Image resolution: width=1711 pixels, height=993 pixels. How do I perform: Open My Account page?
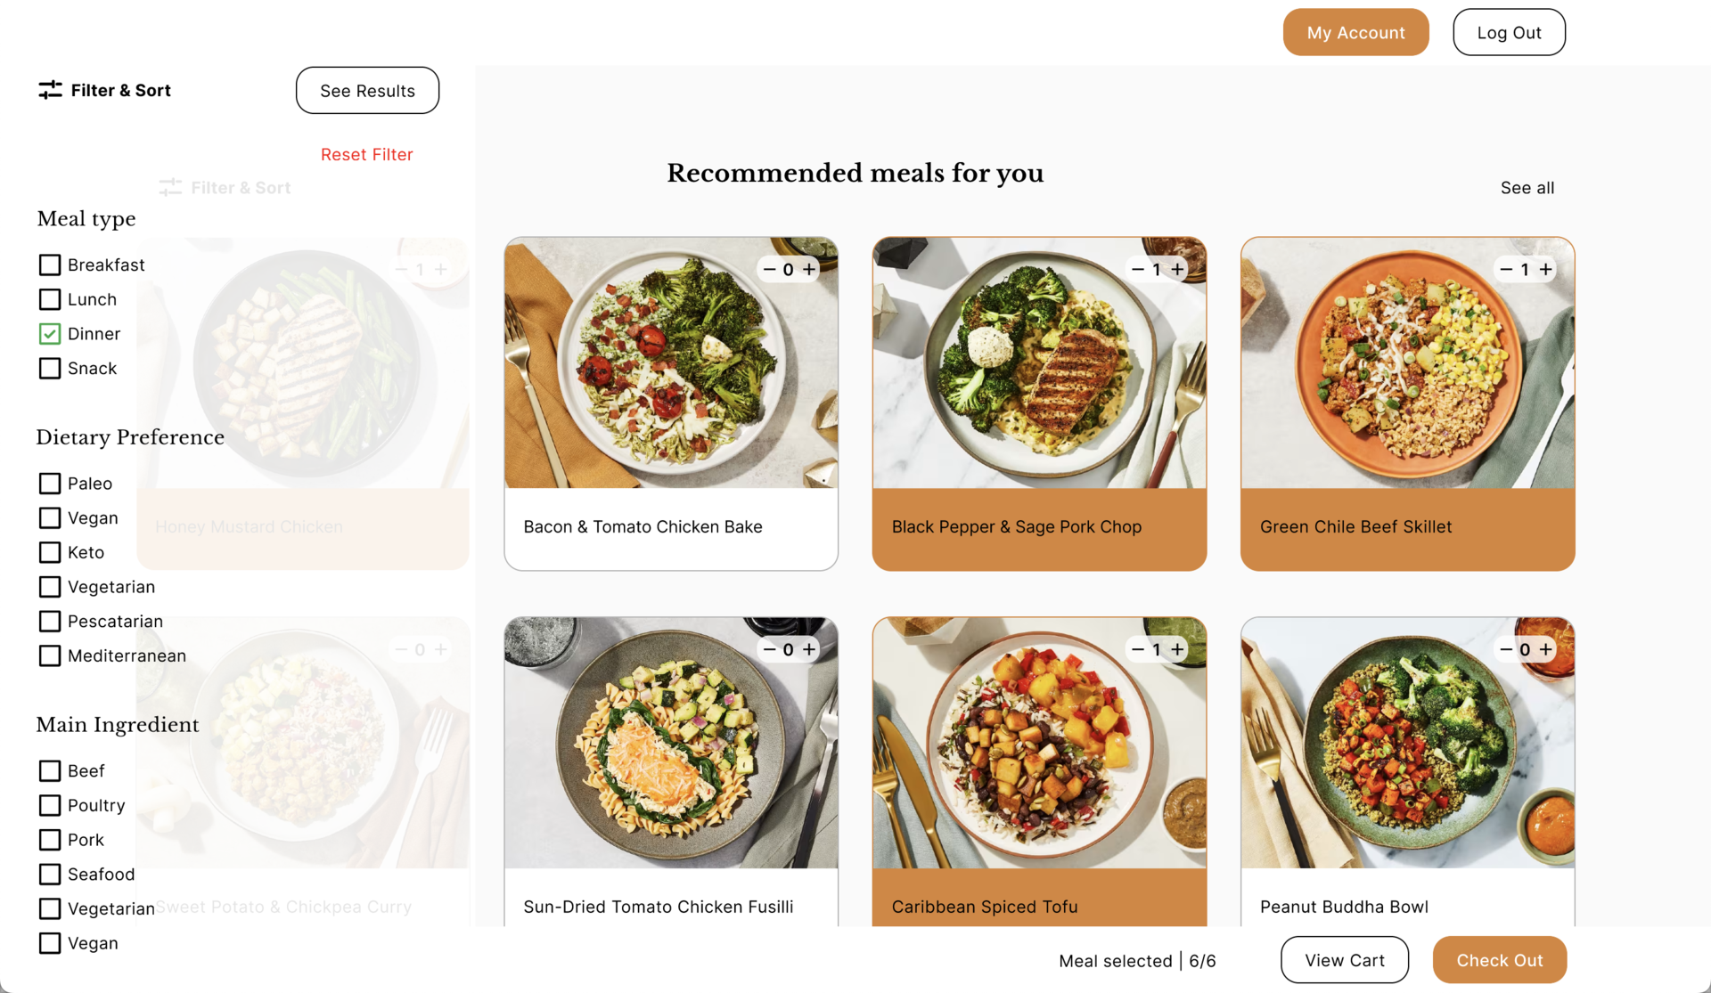1355,33
